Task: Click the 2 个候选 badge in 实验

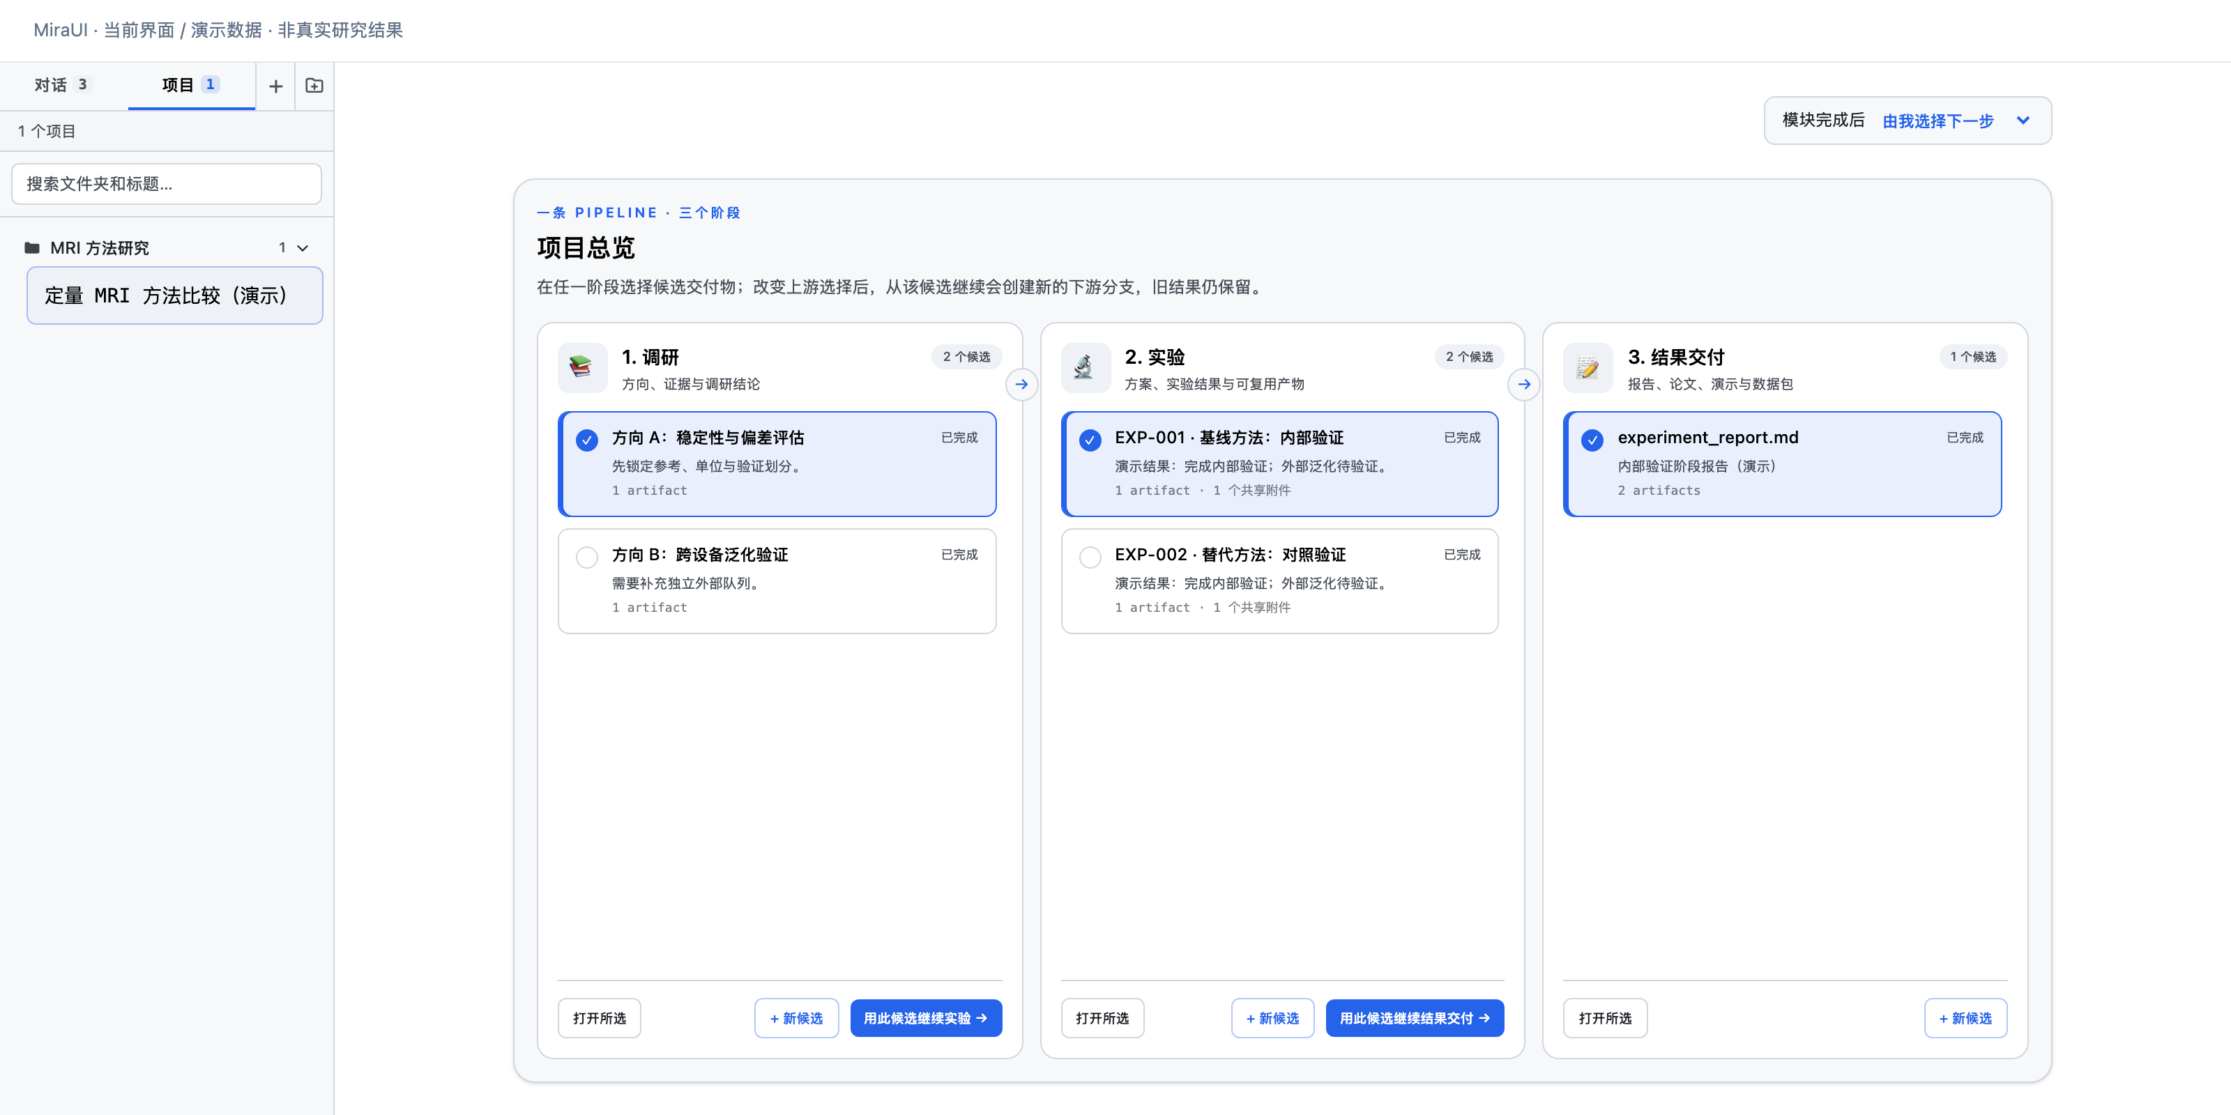Action: tap(1469, 357)
